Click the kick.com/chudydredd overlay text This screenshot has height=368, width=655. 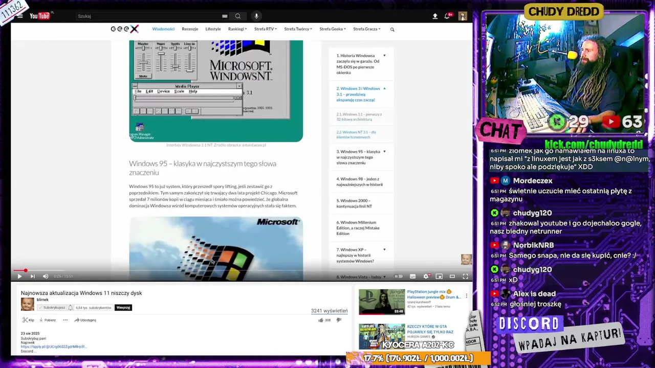pos(594,144)
